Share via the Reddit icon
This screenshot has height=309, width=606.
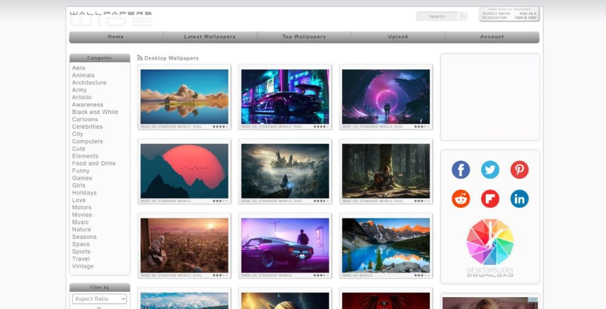[x=460, y=199]
